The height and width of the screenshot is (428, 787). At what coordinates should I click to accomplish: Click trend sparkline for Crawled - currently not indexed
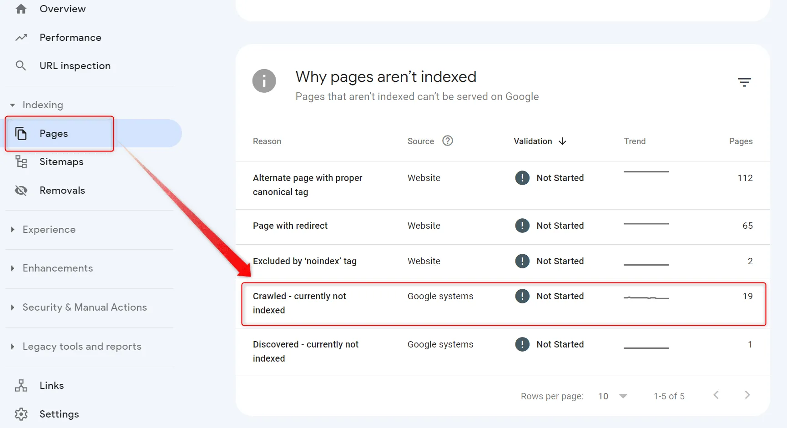pos(646,298)
